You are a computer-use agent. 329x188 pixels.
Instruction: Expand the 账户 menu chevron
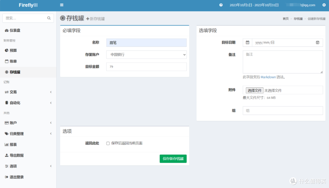pos(51,123)
